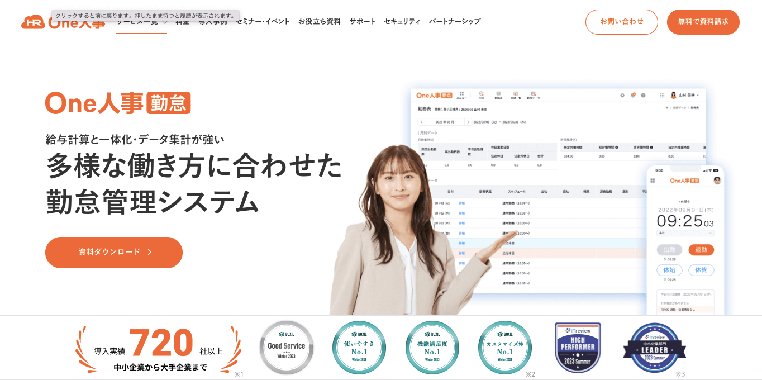Screen dimensions: 762x380
Task: Click the Good Service Winter 2023 badge
Action: coord(287,348)
